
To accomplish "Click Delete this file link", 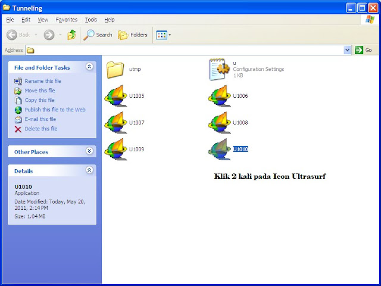I will coord(41,129).
